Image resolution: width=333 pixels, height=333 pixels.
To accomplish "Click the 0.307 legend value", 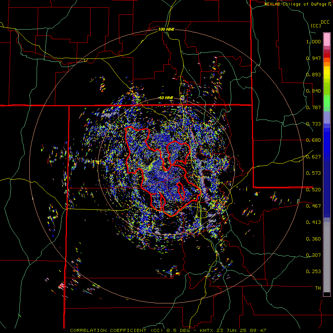I will pos(313,255).
